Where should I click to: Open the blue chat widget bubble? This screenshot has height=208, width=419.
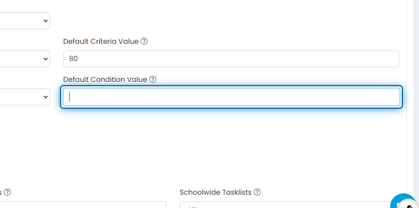(404, 203)
